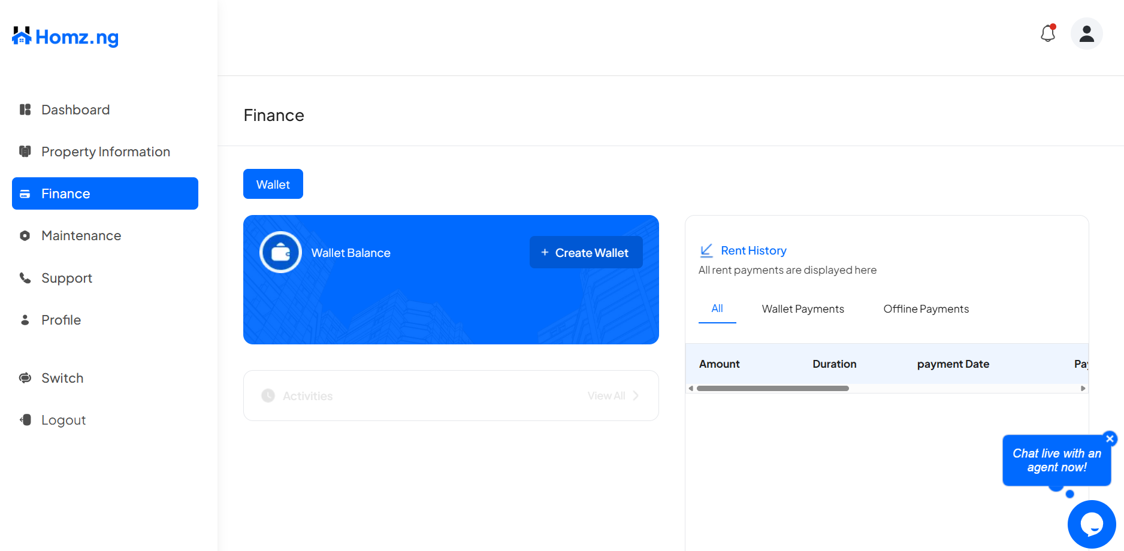Click the payment Date column header
This screenshot has height=551, width=1124.
pyautogui.click(x=953, y=364)
